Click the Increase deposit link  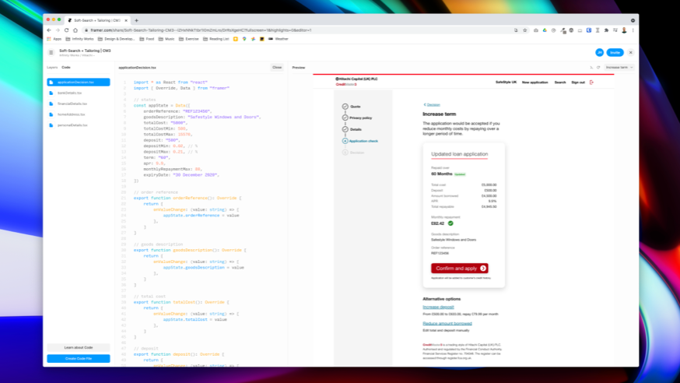tap(436, 307)
